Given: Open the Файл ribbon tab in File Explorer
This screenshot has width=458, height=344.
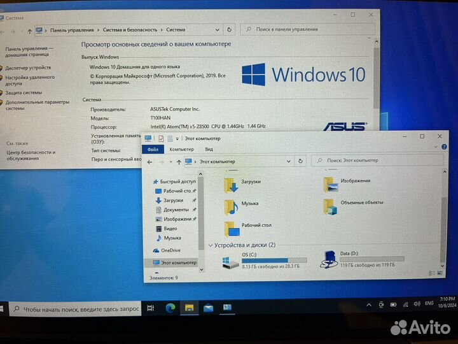Looking at the screenshot, I should click(x=153, y=150).
